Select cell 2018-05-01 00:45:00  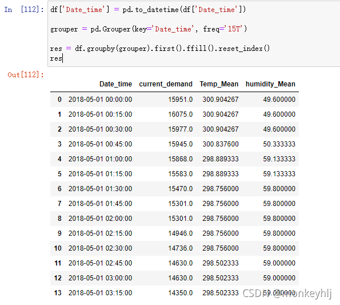tap(100, 144)
